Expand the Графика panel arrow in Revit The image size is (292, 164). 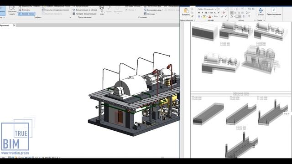click(70, 17)
